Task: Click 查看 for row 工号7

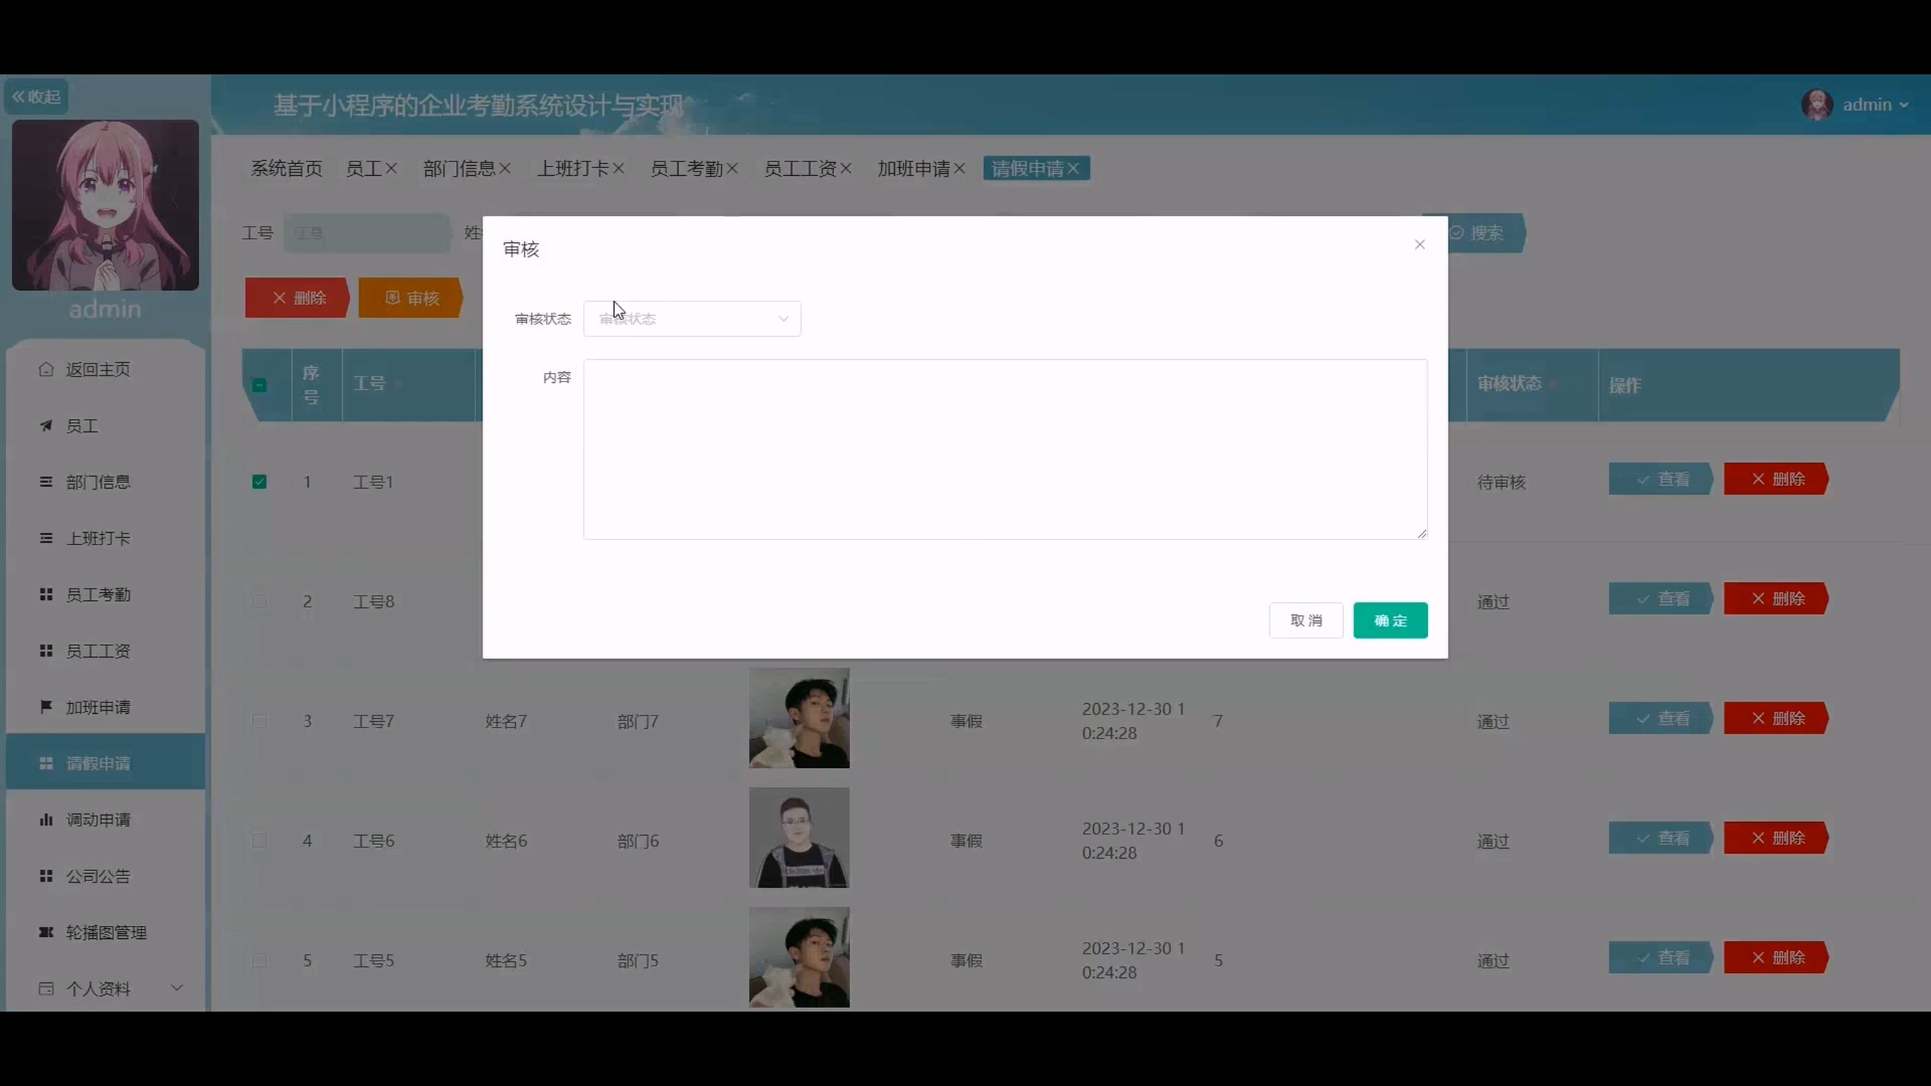Action: click(x=1660, y=718)
